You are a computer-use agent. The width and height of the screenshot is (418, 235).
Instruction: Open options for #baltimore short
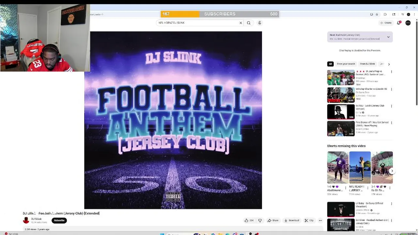click(x=346, y=188)
